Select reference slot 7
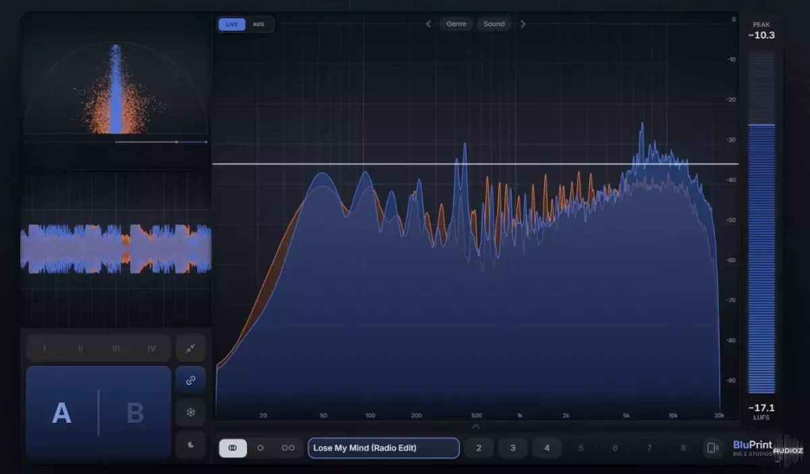 click(x=649, y=448)
